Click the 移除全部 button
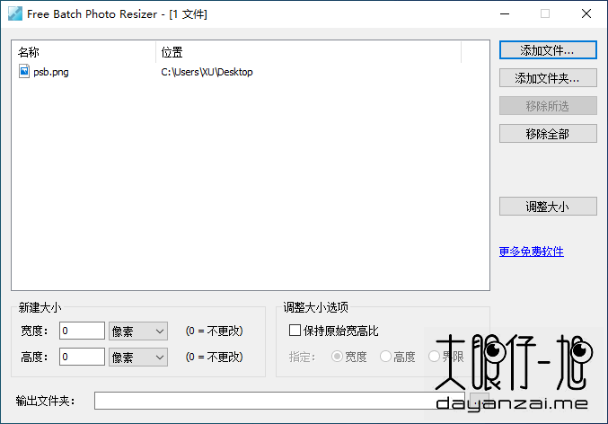Image resolution: width=608 pixels, height=424 pixels. 548,134
